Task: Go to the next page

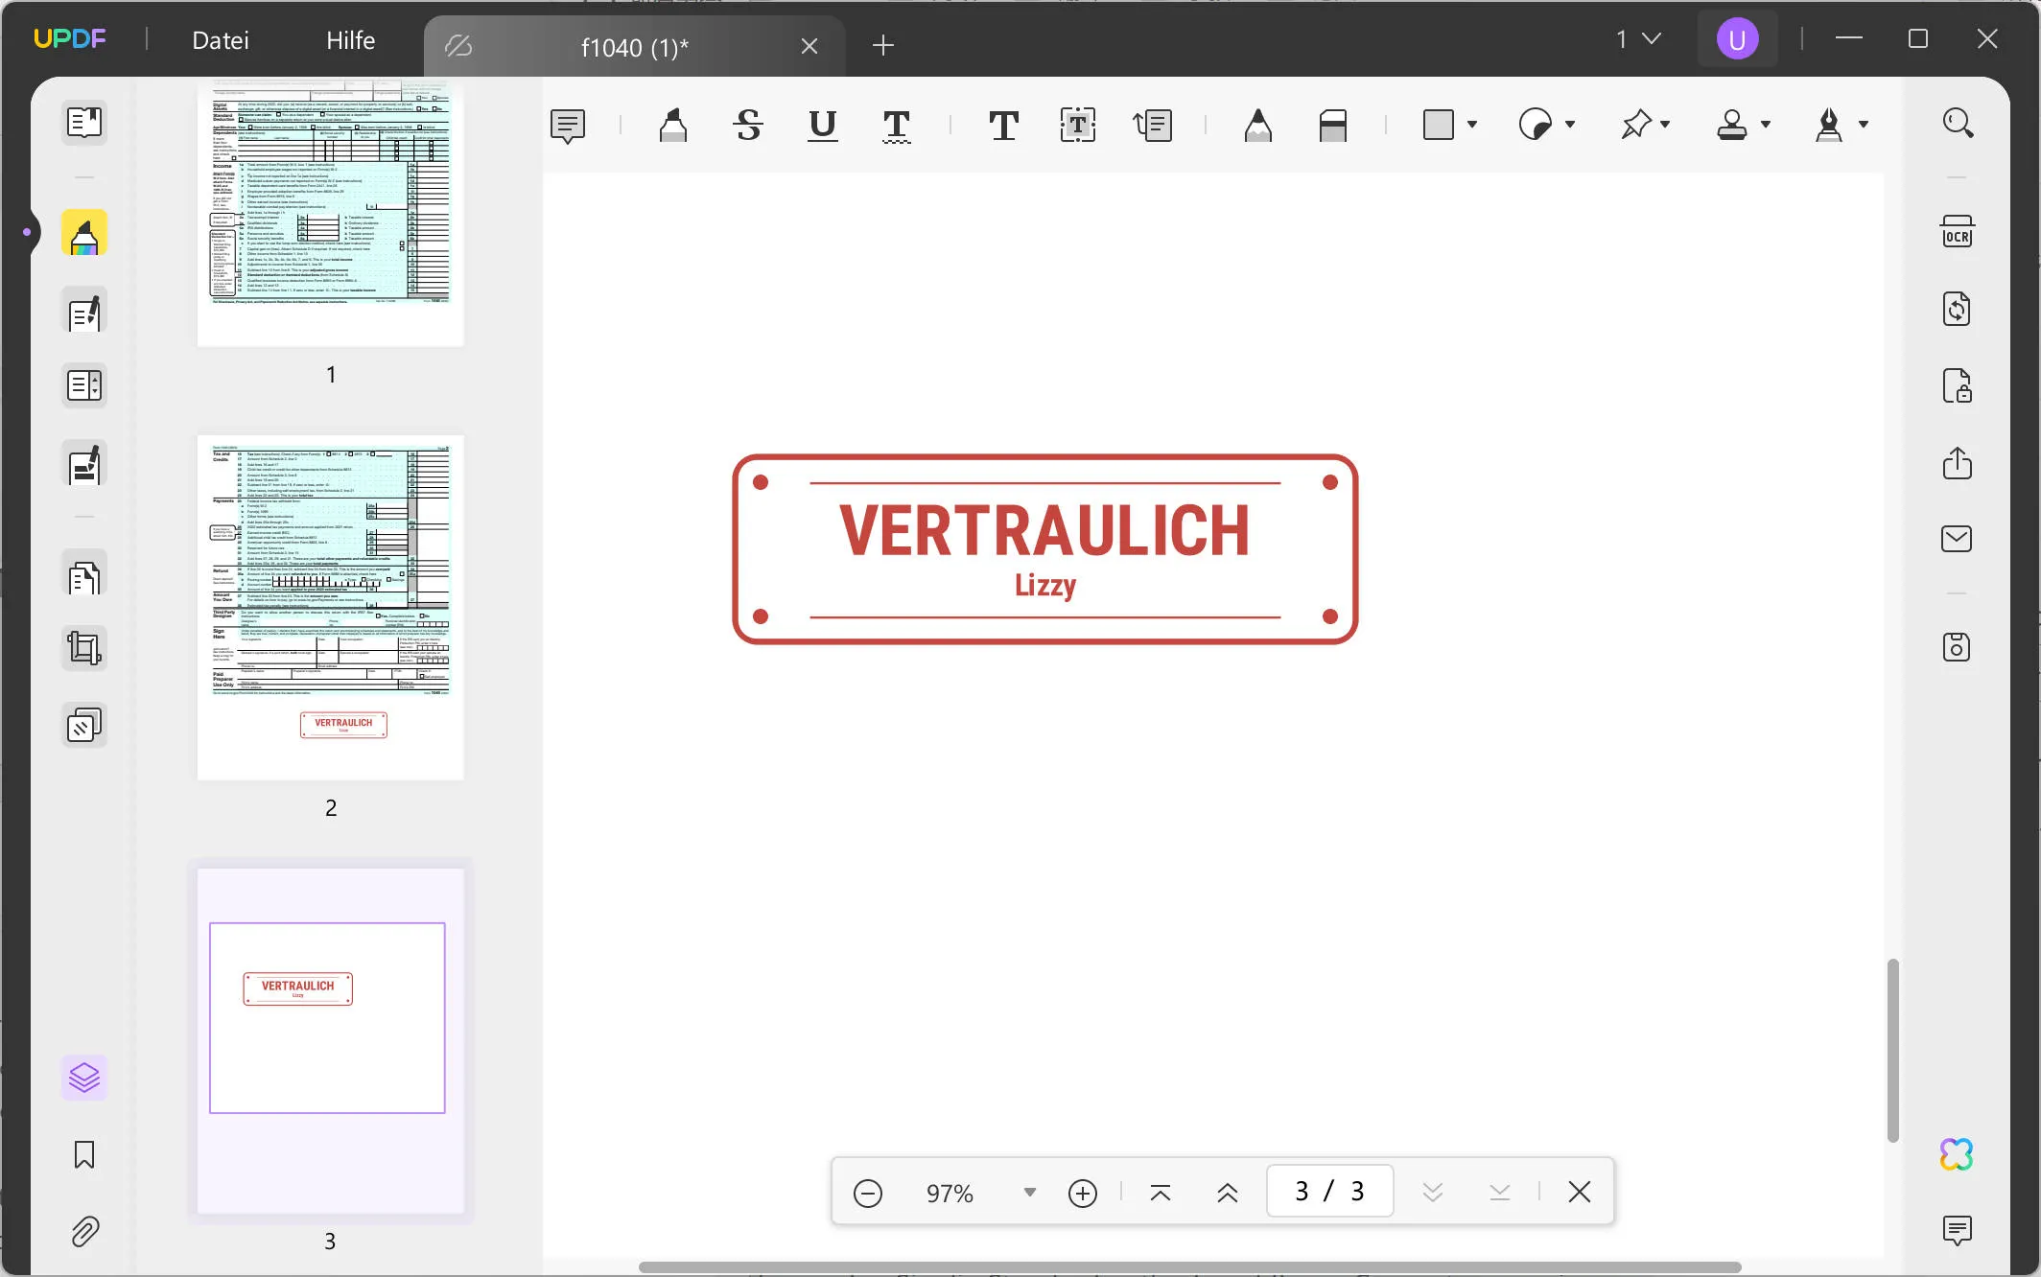Action: point(1433,1193)
